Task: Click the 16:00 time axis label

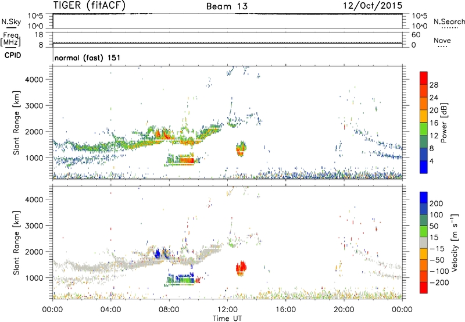Action: coord(285,310)
